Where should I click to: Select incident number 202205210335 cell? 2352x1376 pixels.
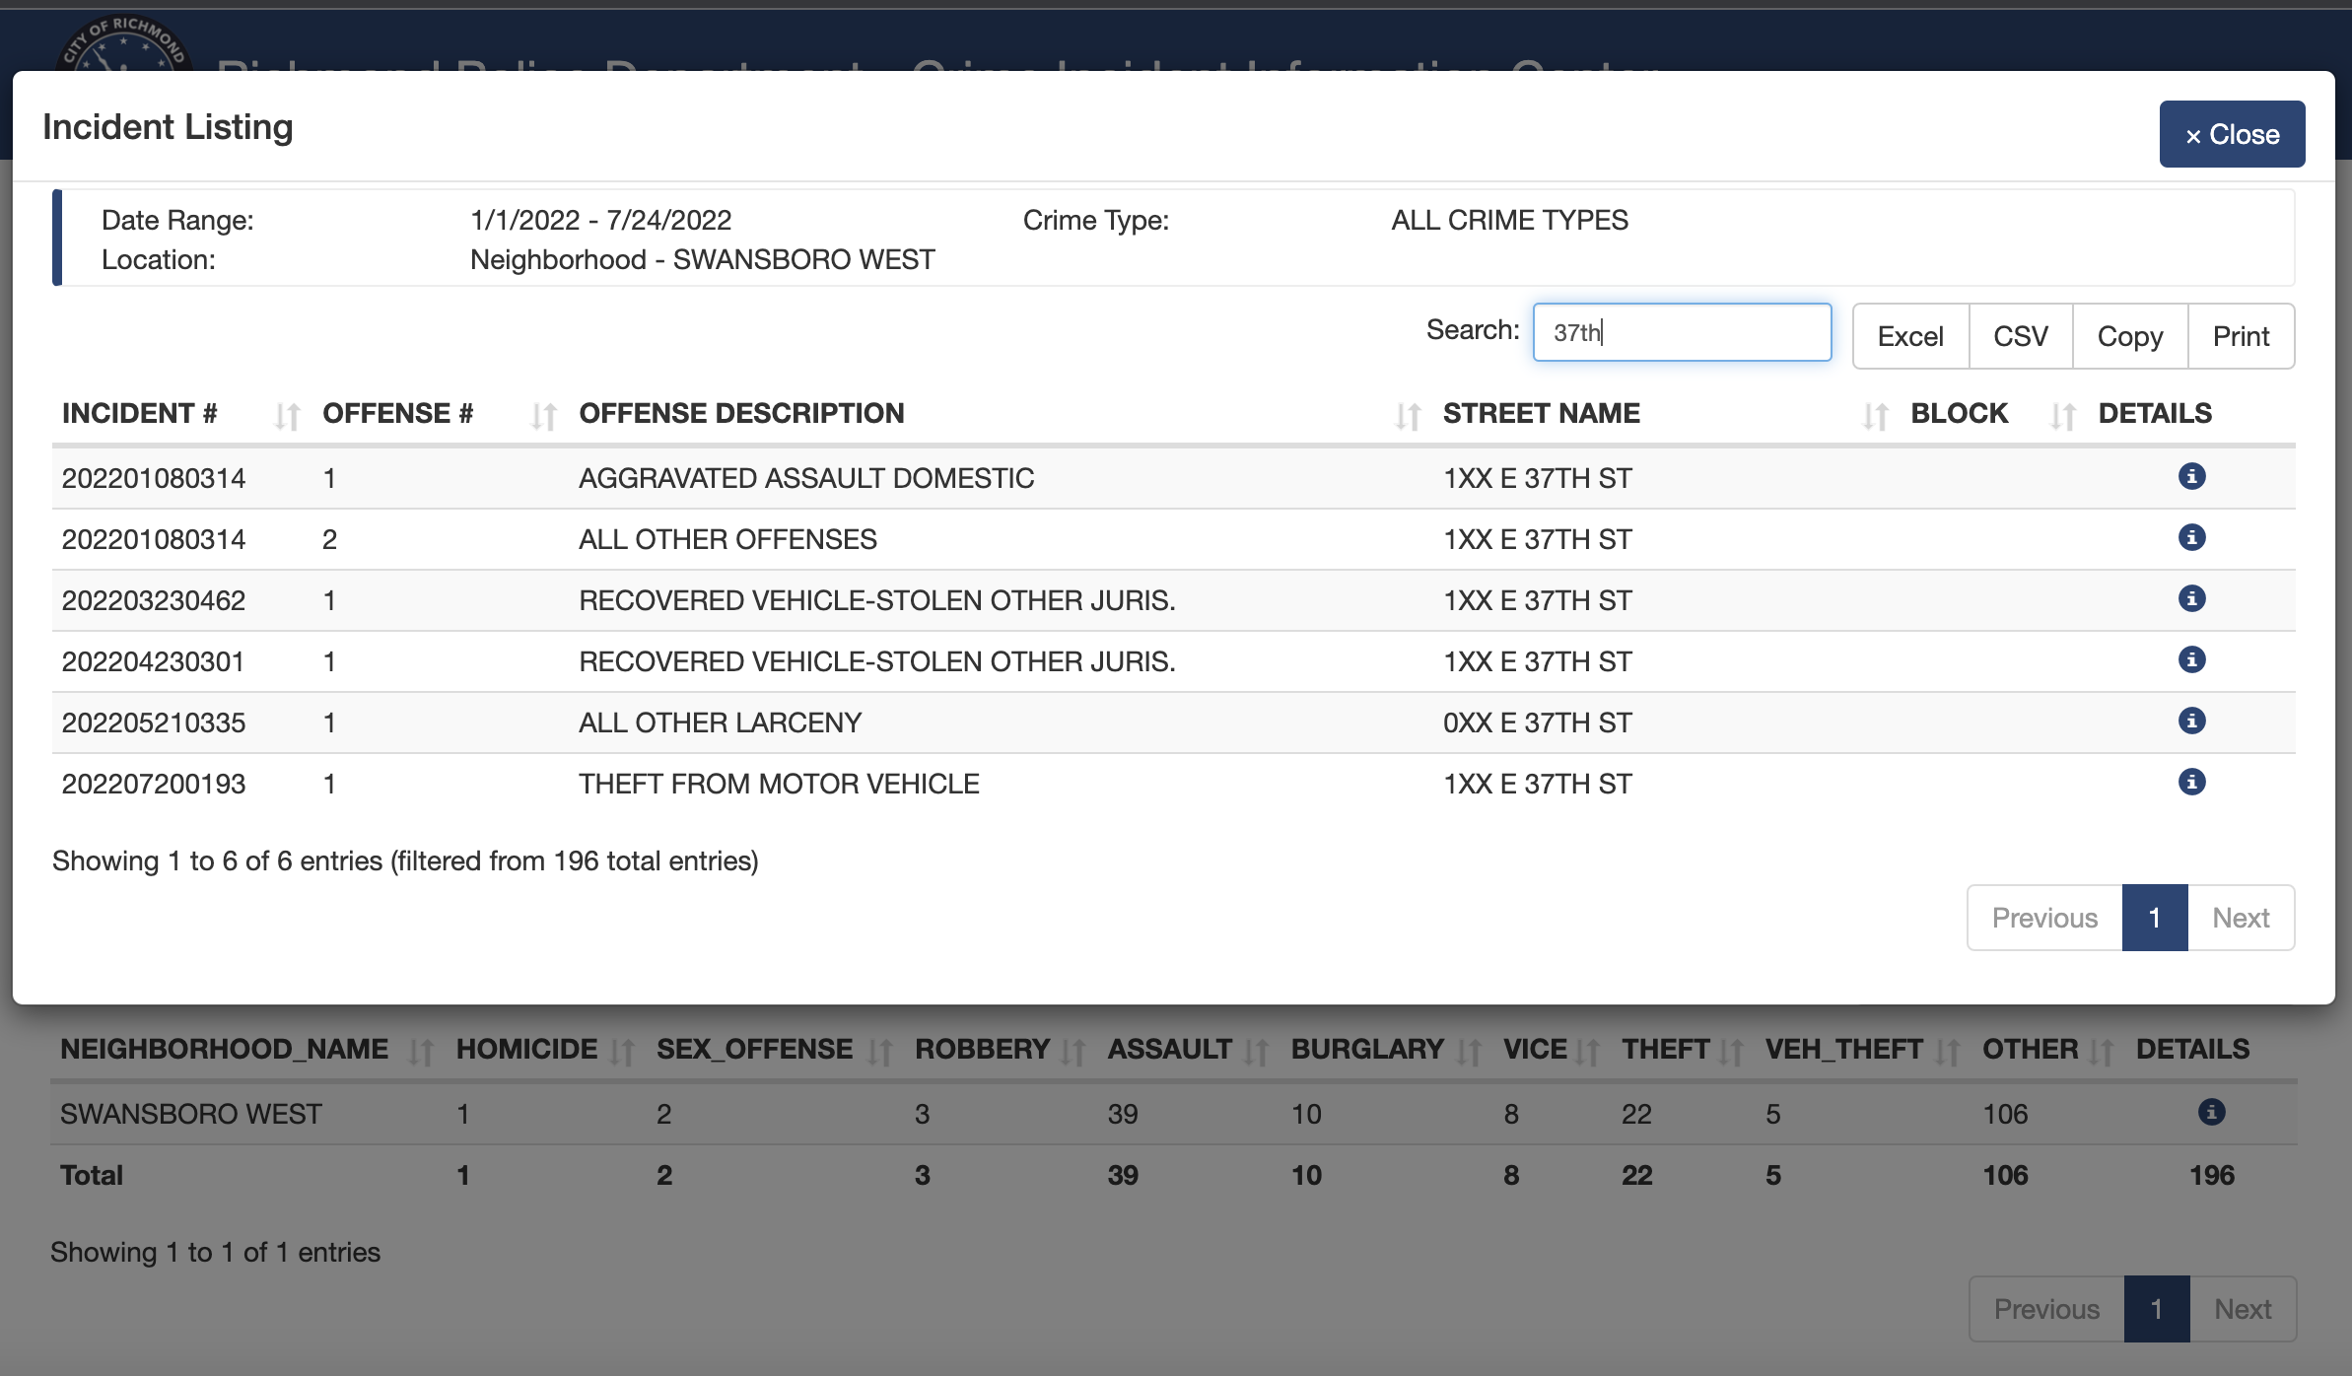coord(154,722)
